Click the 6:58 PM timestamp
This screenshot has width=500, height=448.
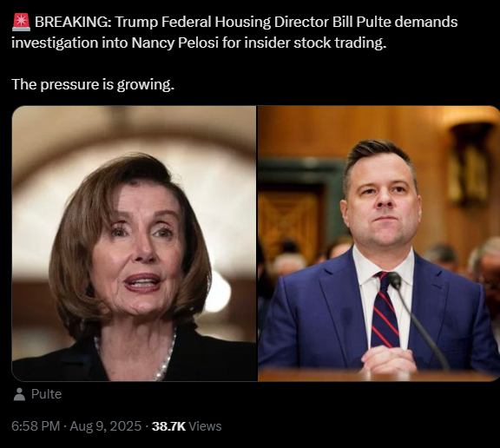click(x=36, y=426)
